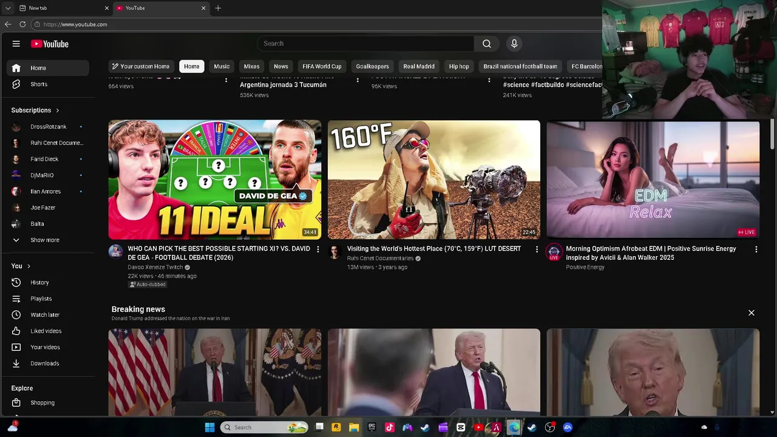Open Your videos
This screenshot has width=777, height=437.
[x=49, y=347]
